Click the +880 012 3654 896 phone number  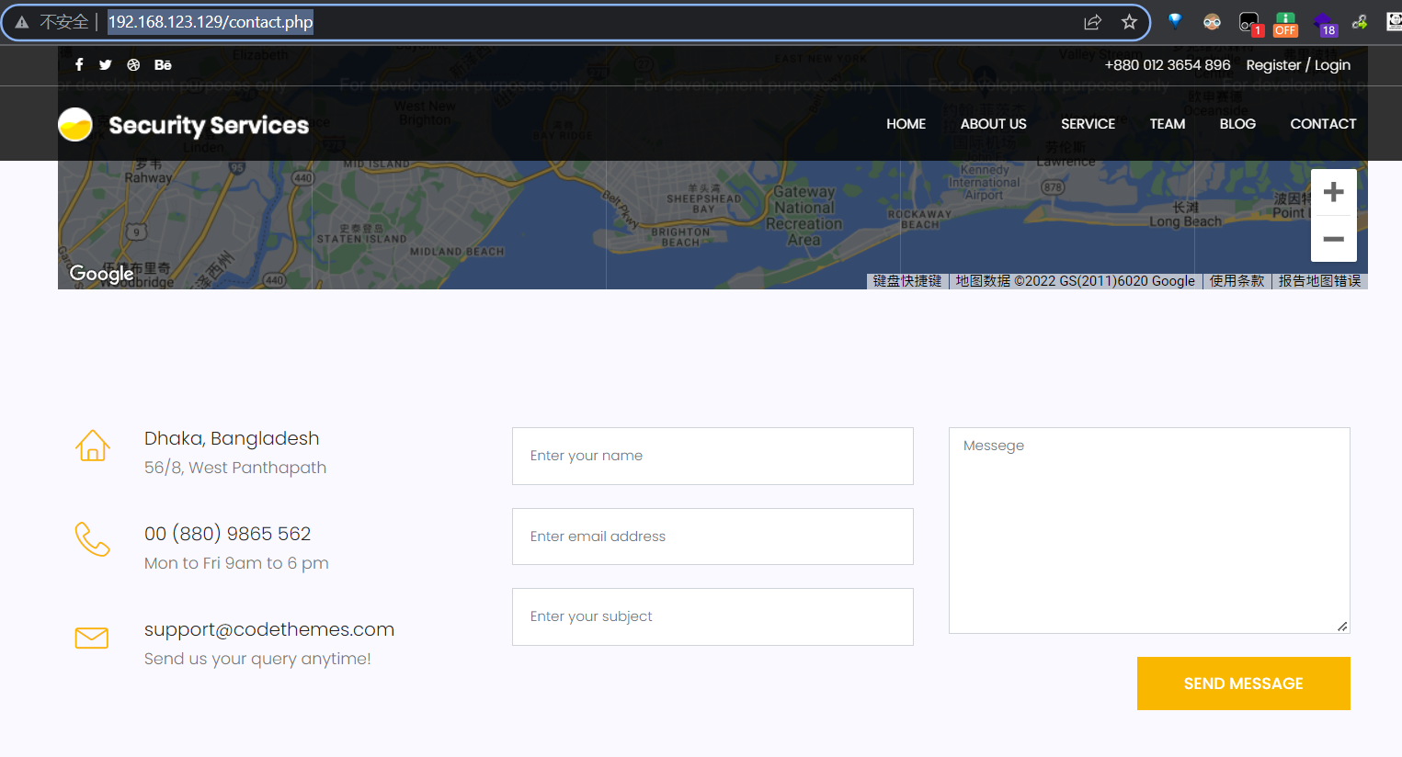pos(1168,65)
